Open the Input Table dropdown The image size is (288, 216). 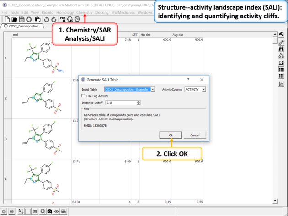click(x=153, y=89)
